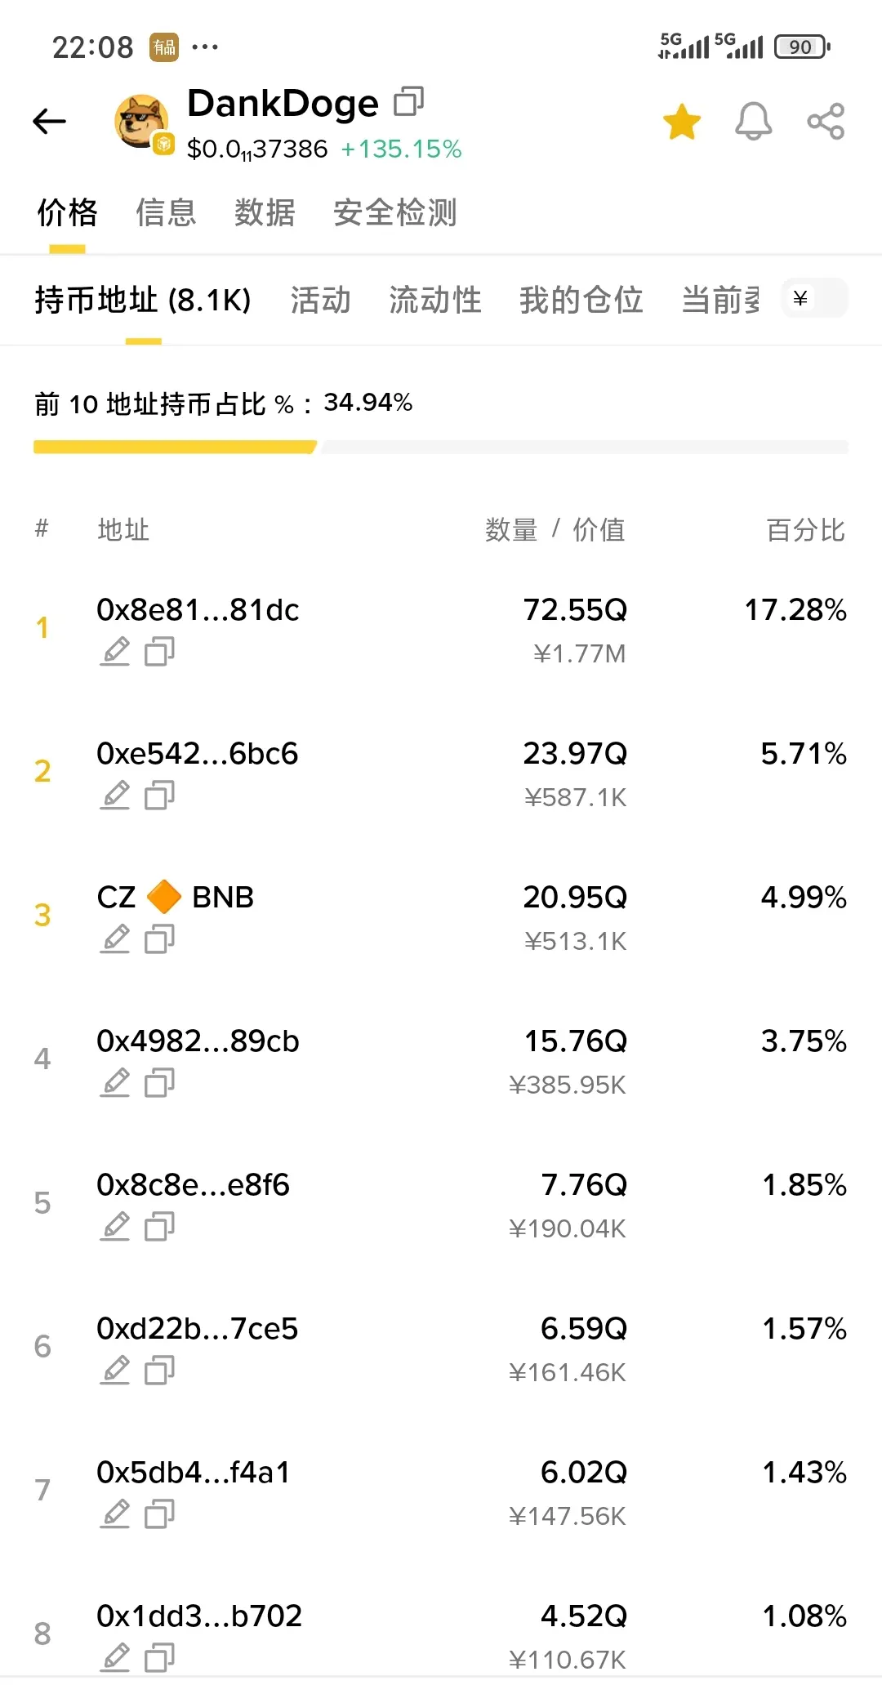
Task: Tap the share icon
Action: (x=826, y=122)
